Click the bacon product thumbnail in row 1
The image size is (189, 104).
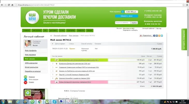coord(56,60)
